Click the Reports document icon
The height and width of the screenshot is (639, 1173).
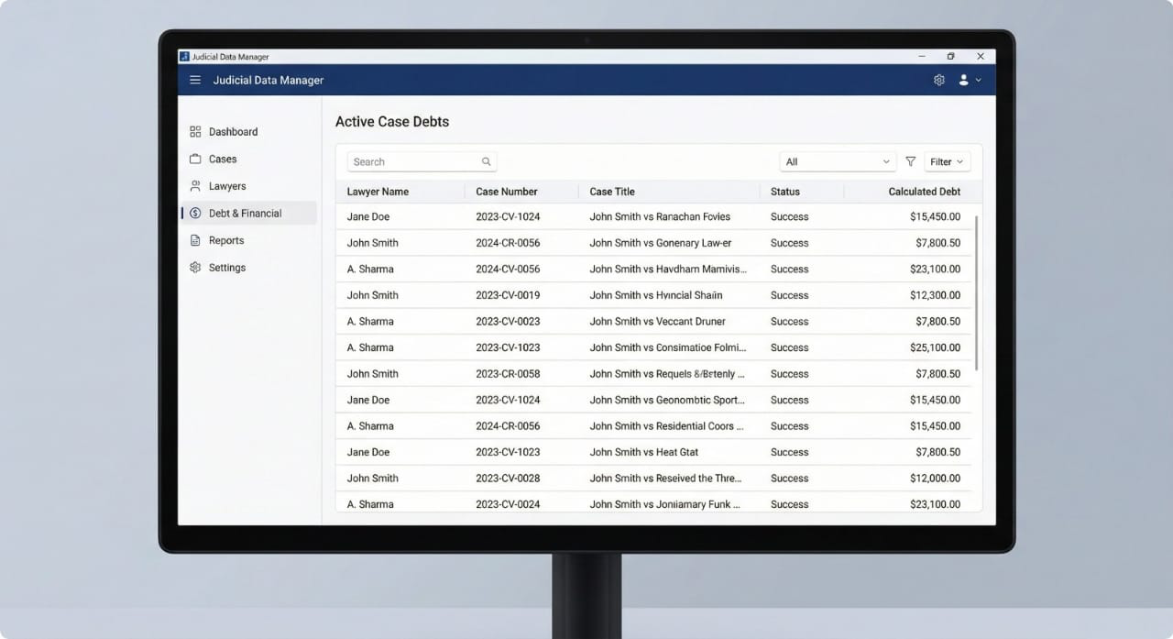[x=195, y=240]
